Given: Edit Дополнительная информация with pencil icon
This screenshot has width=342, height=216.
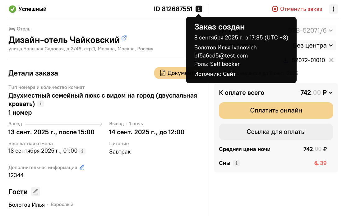Looking at the screenshot, I should [82, 168].
